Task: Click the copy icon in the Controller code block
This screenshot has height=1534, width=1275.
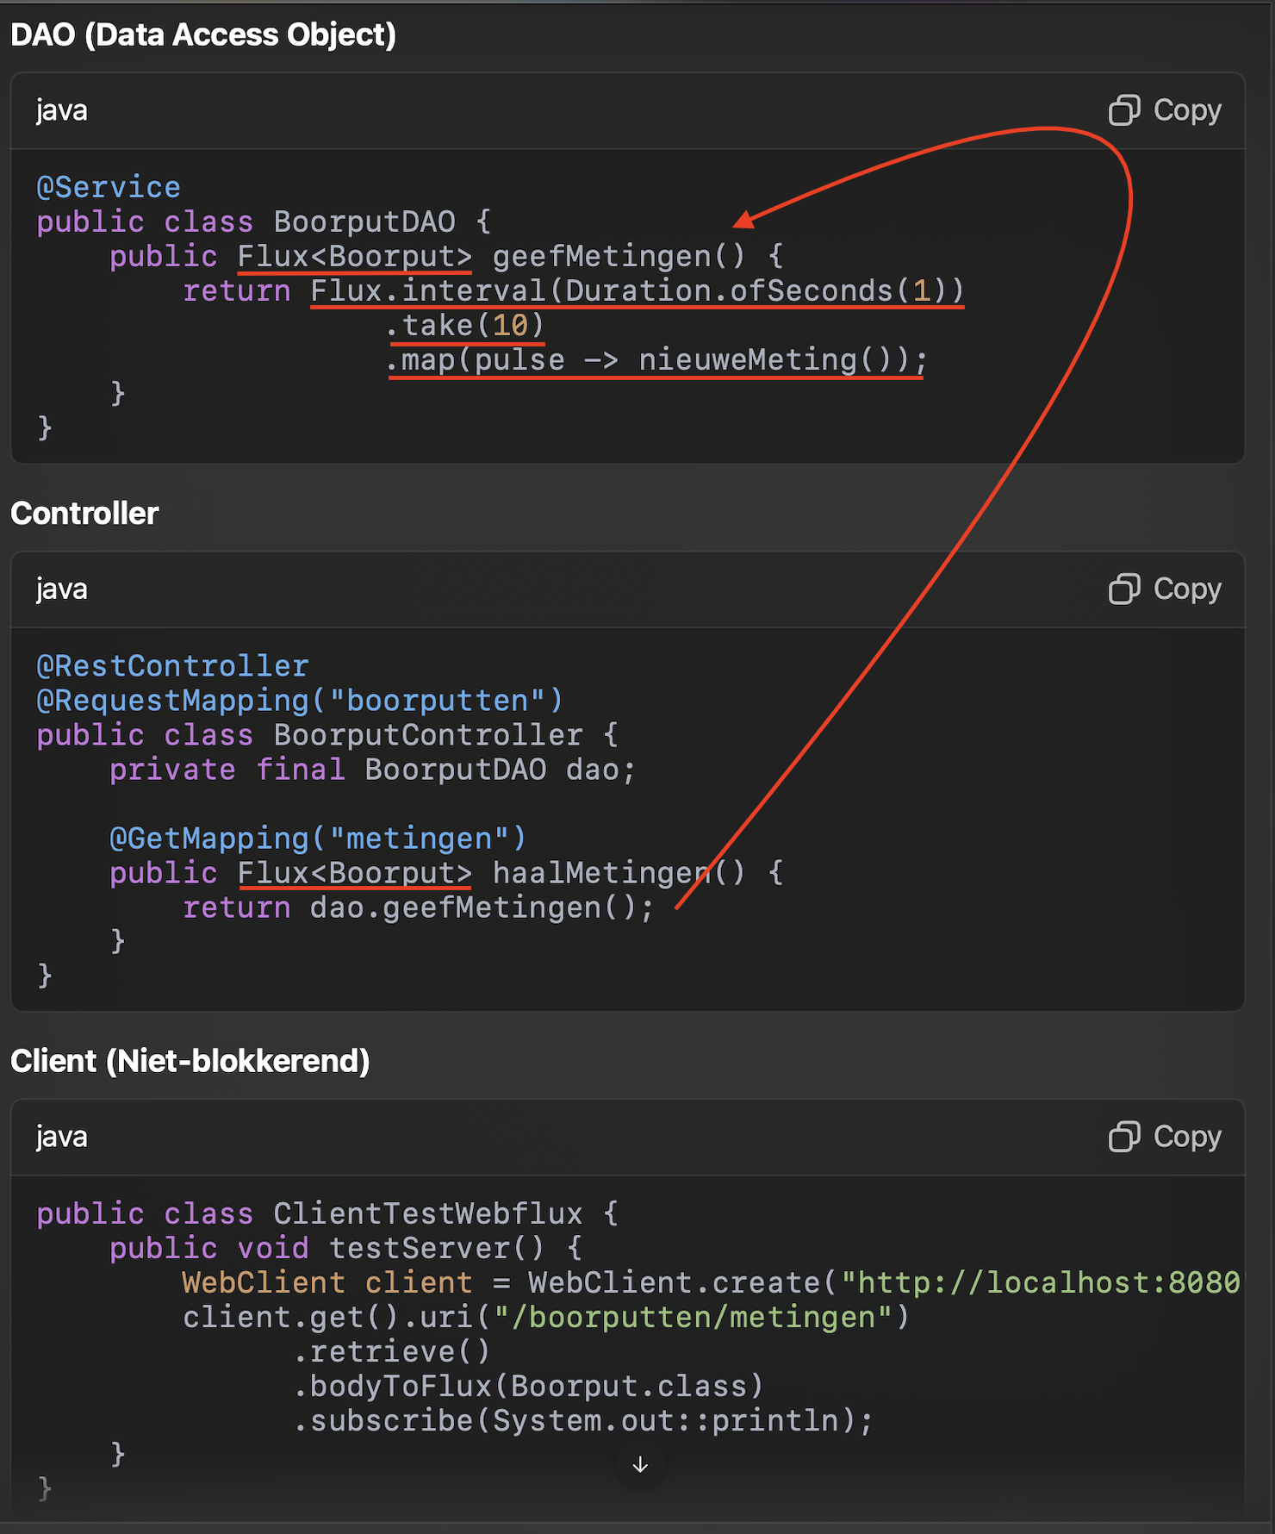Action: [x=1123, y=589]
